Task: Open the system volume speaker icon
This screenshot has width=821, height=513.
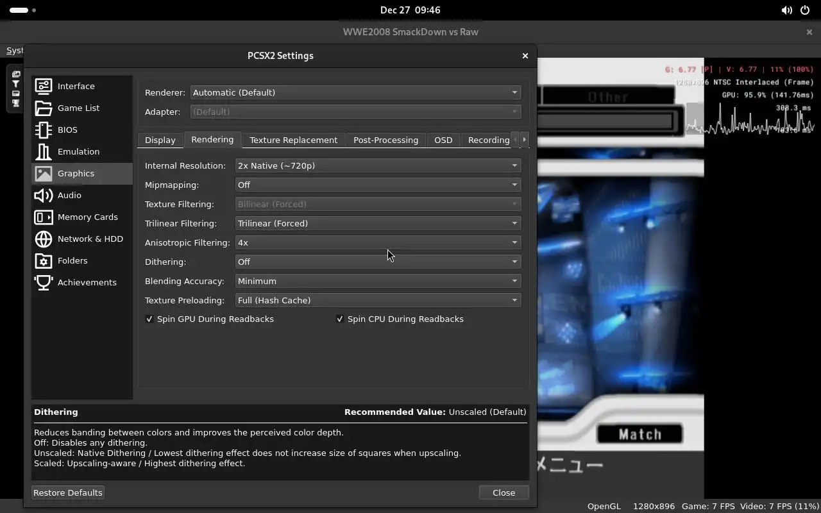Action: 786,10
